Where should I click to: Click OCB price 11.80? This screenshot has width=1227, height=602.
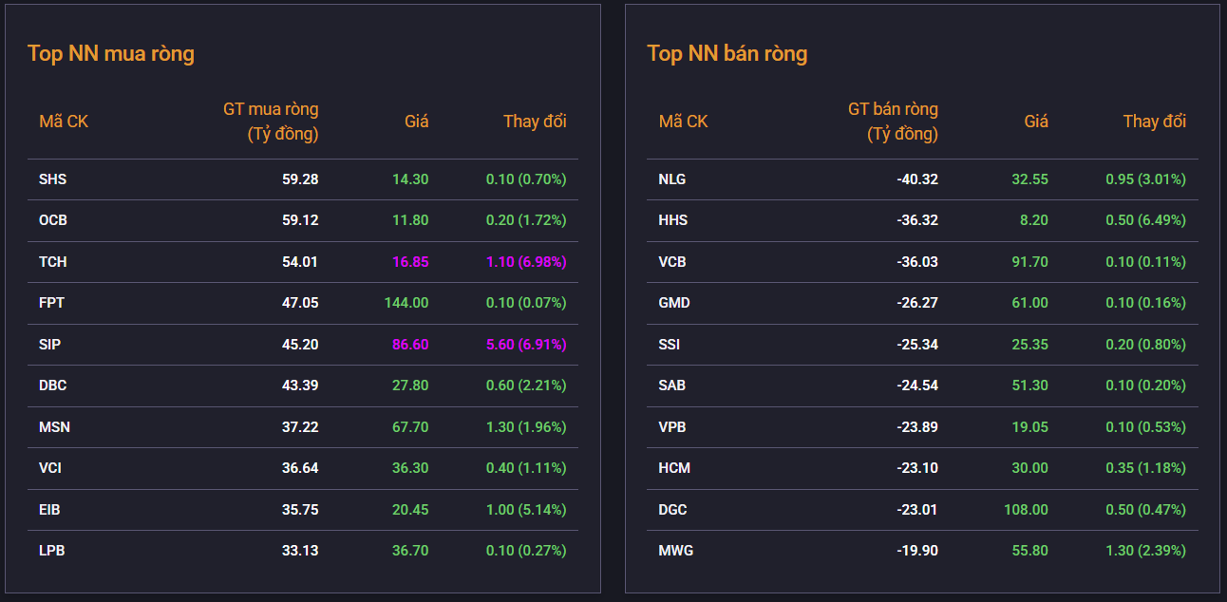410,220
